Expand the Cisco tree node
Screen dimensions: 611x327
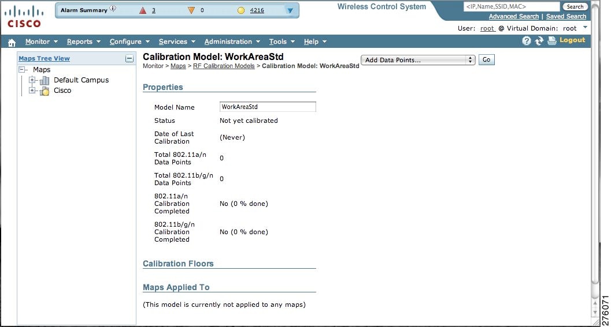pos(32,90)
